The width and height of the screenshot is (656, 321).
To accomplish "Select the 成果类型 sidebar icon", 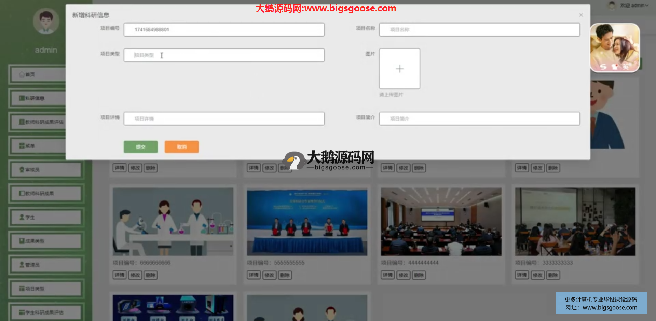I will tap(22, 241).
